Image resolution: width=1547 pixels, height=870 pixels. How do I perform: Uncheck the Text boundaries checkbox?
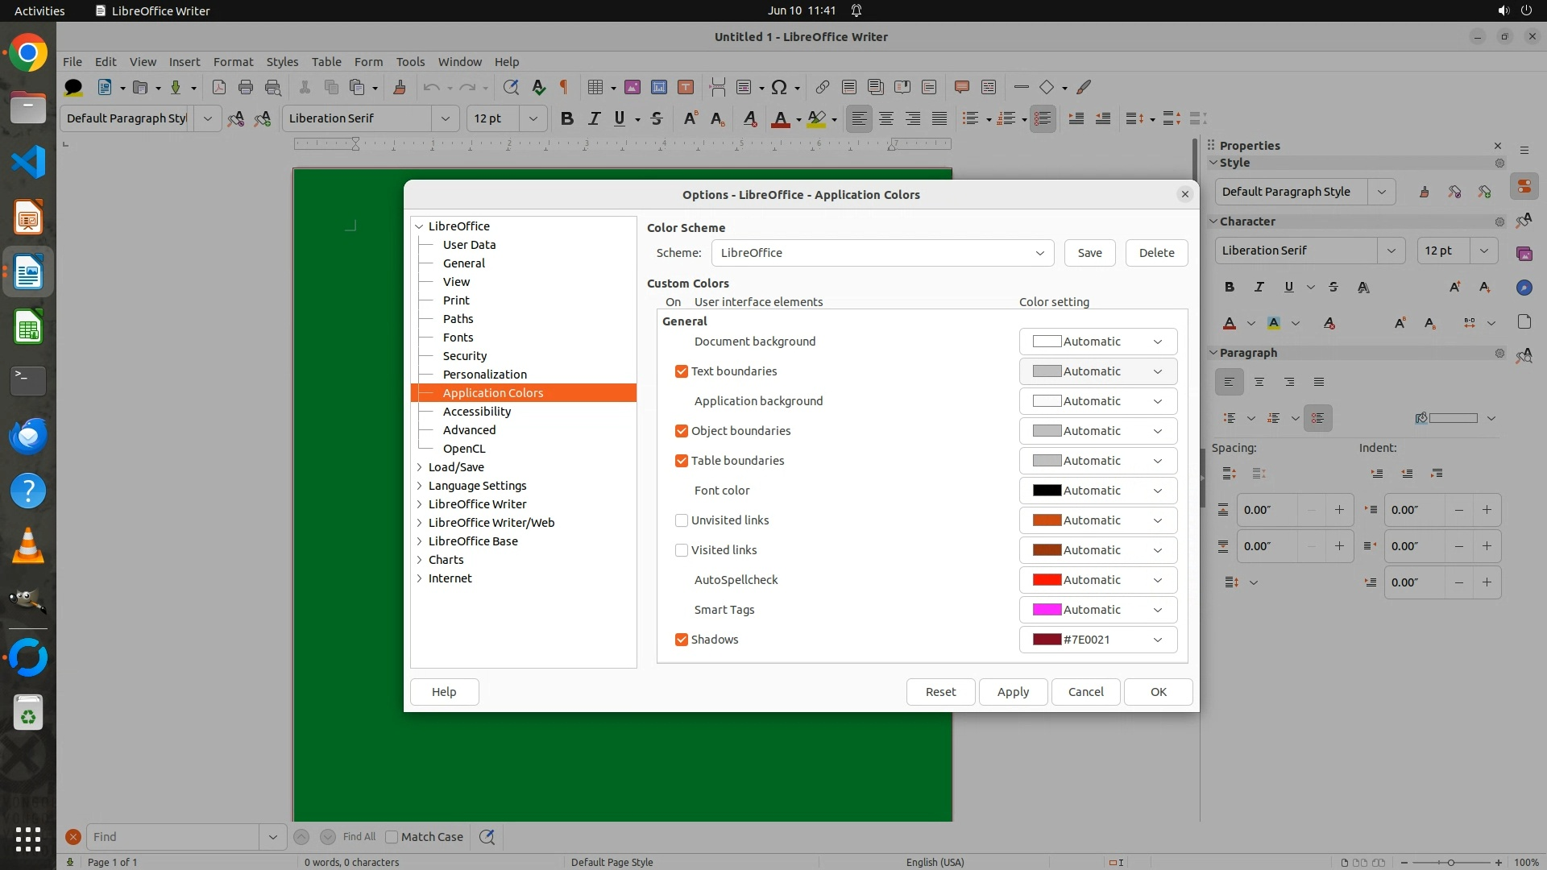click(682, 371)
